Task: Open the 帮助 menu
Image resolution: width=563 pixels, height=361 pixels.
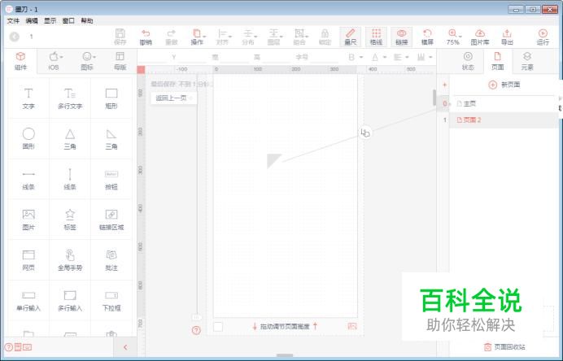Action: 87,21
